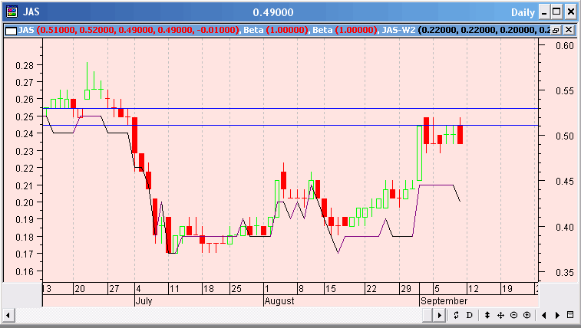Click the 0.60 right axis value

click(x=565, y=46)
